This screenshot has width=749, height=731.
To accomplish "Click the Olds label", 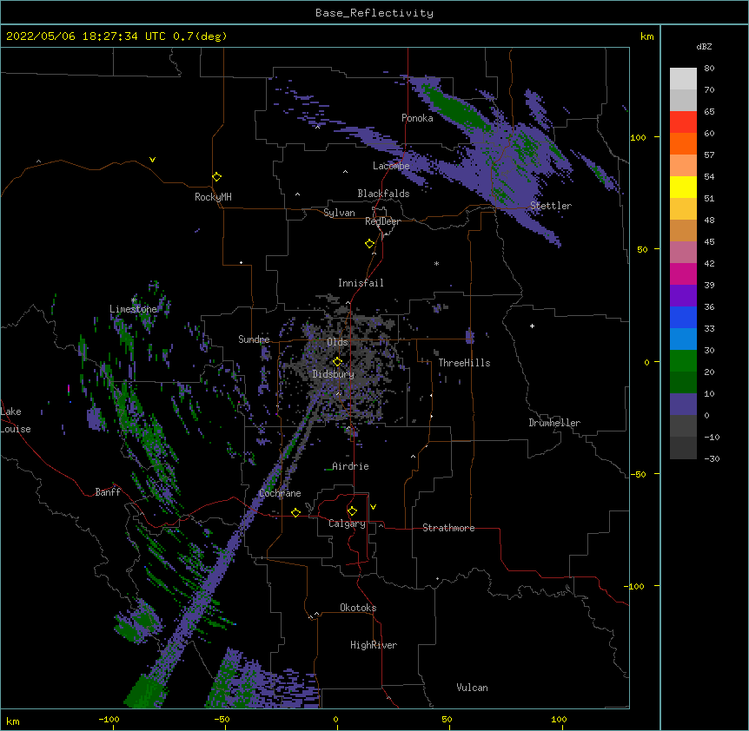I will pos(337,342).
